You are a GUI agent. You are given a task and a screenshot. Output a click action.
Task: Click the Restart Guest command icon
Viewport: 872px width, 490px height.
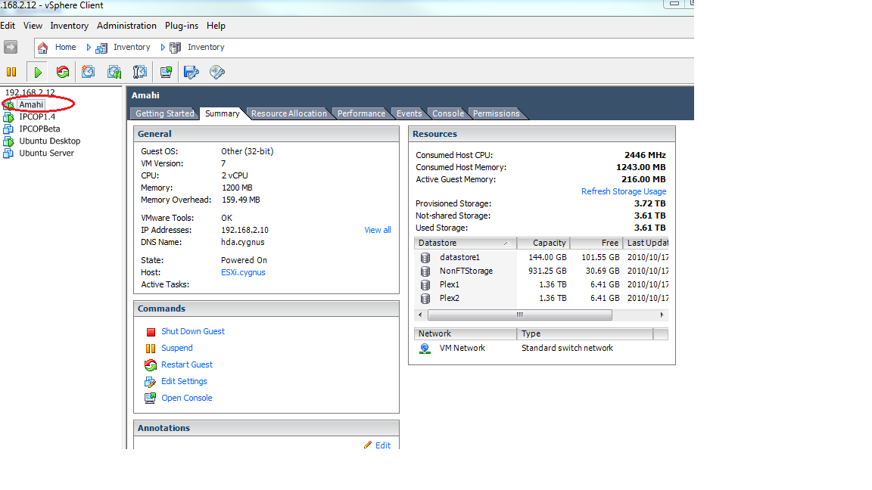151,365
